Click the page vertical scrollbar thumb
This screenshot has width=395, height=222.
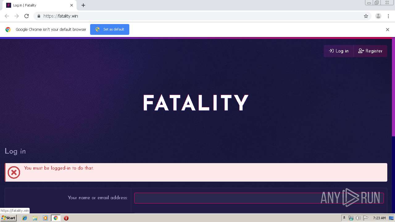(393, 87)
